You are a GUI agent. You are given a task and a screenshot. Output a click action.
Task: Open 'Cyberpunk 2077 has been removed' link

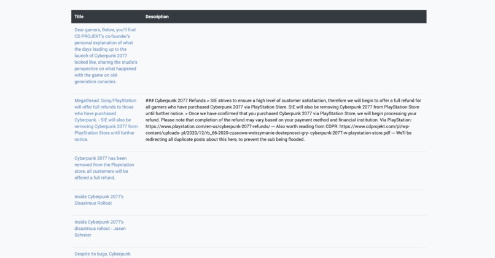click(x=104, y=168)
